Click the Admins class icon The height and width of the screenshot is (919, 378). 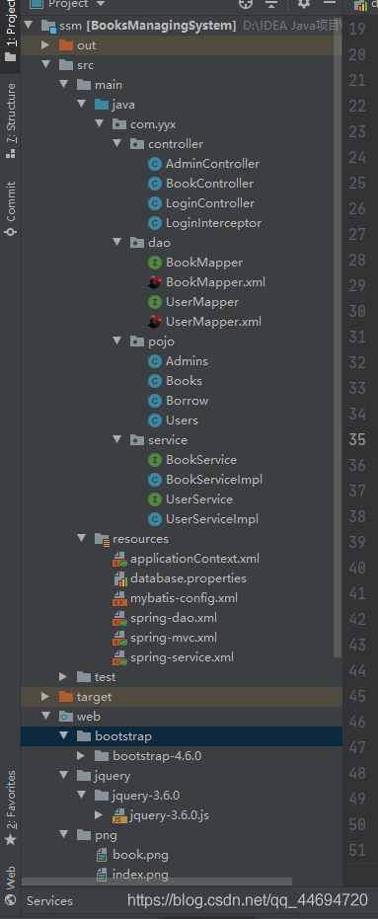tap(155, 361)
